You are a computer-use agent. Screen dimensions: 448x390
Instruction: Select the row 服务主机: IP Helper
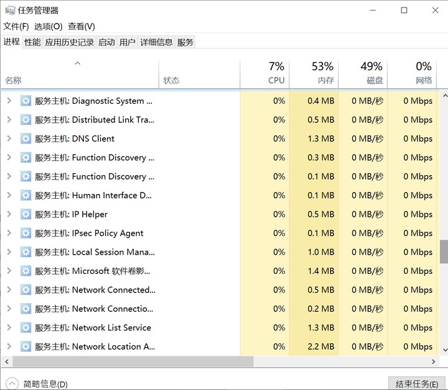pyautogui.click(x=219, y=214)
